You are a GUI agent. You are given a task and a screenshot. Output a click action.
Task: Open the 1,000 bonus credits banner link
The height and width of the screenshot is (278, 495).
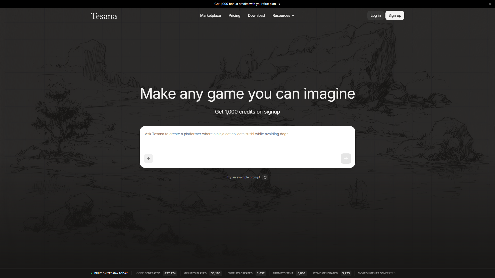(247, 4)
